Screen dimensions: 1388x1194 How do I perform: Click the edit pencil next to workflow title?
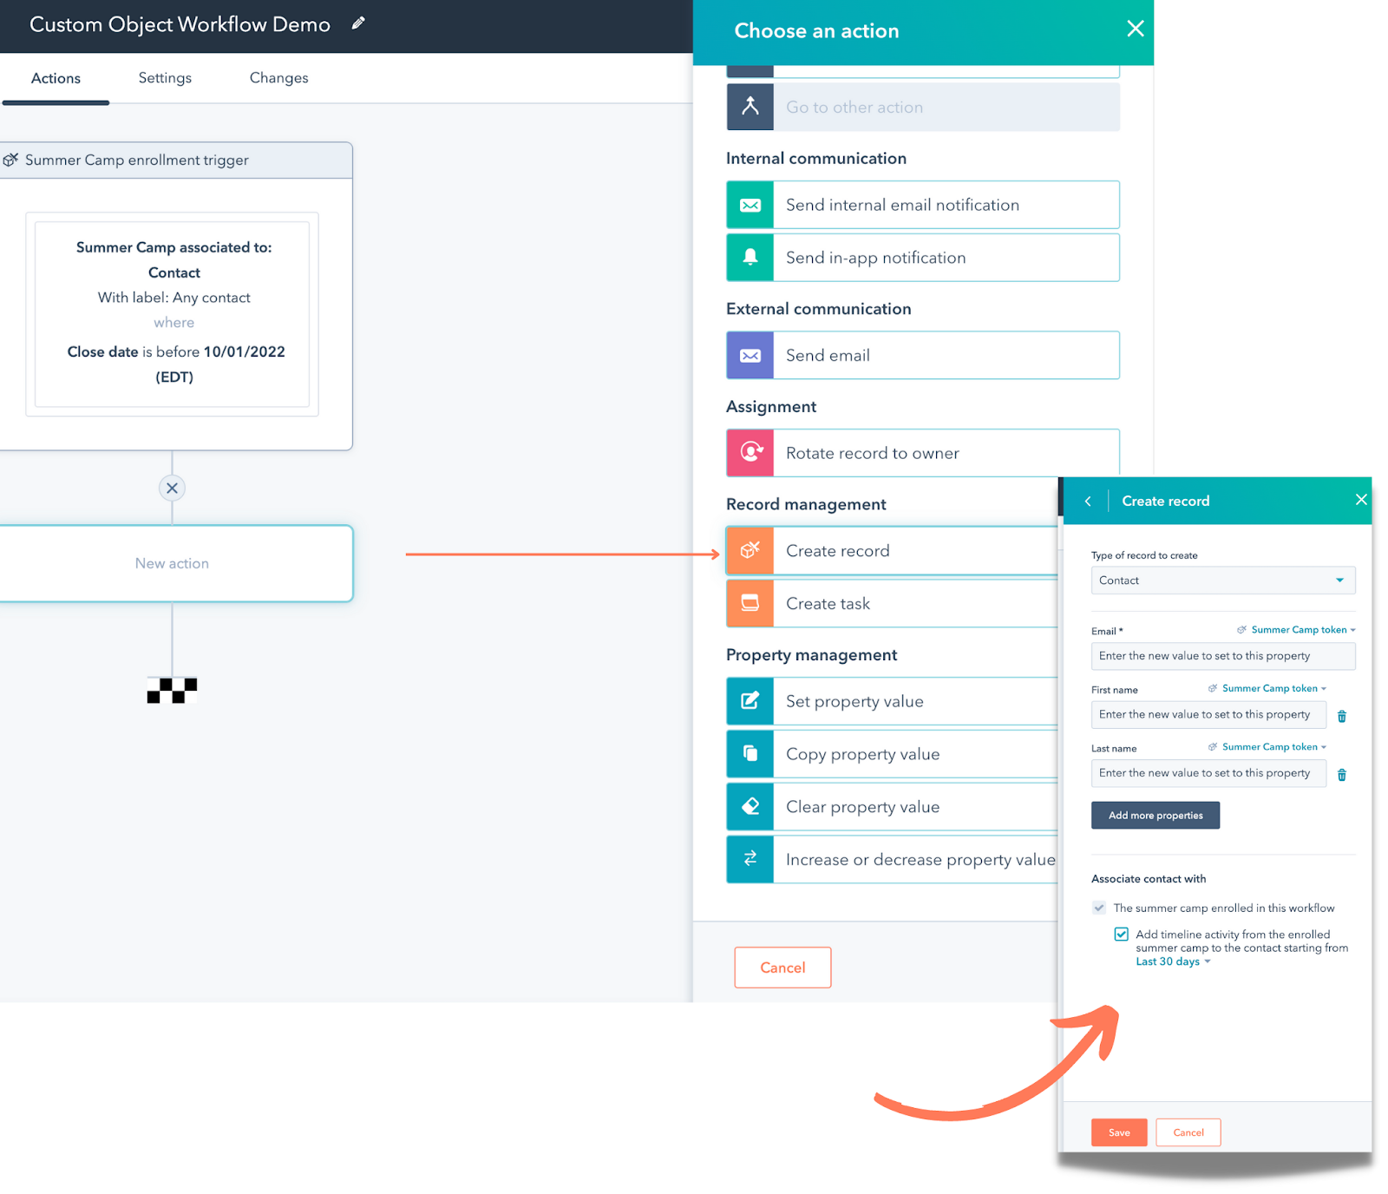pyautogui.click(x=357, y=23)
